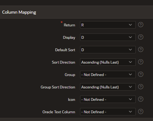Open help for the Sort Direction field
The height and width of the screenshot is (121, 153).
(x=141, y=62)
